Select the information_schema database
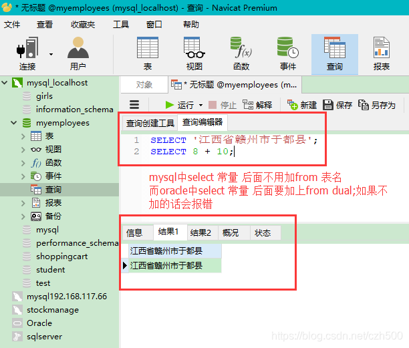 [x=74, y=110]
